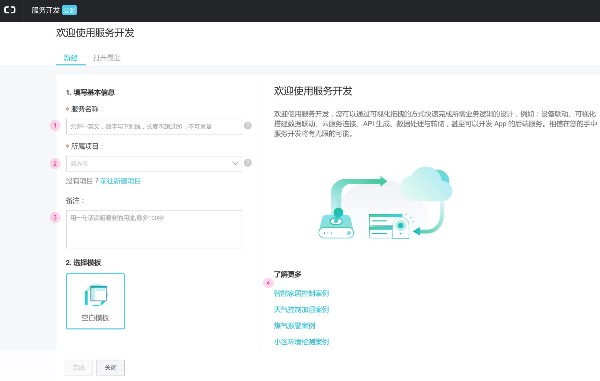Switch to the 新建 tab

tap(71, 58)
